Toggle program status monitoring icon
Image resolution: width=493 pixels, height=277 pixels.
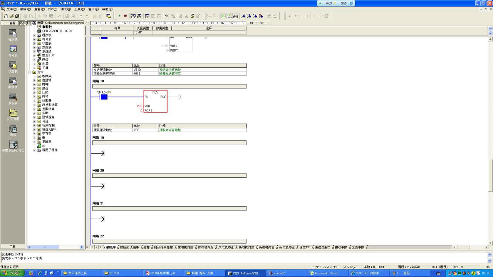133,16
